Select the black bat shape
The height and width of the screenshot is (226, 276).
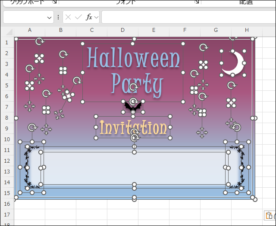133,106
